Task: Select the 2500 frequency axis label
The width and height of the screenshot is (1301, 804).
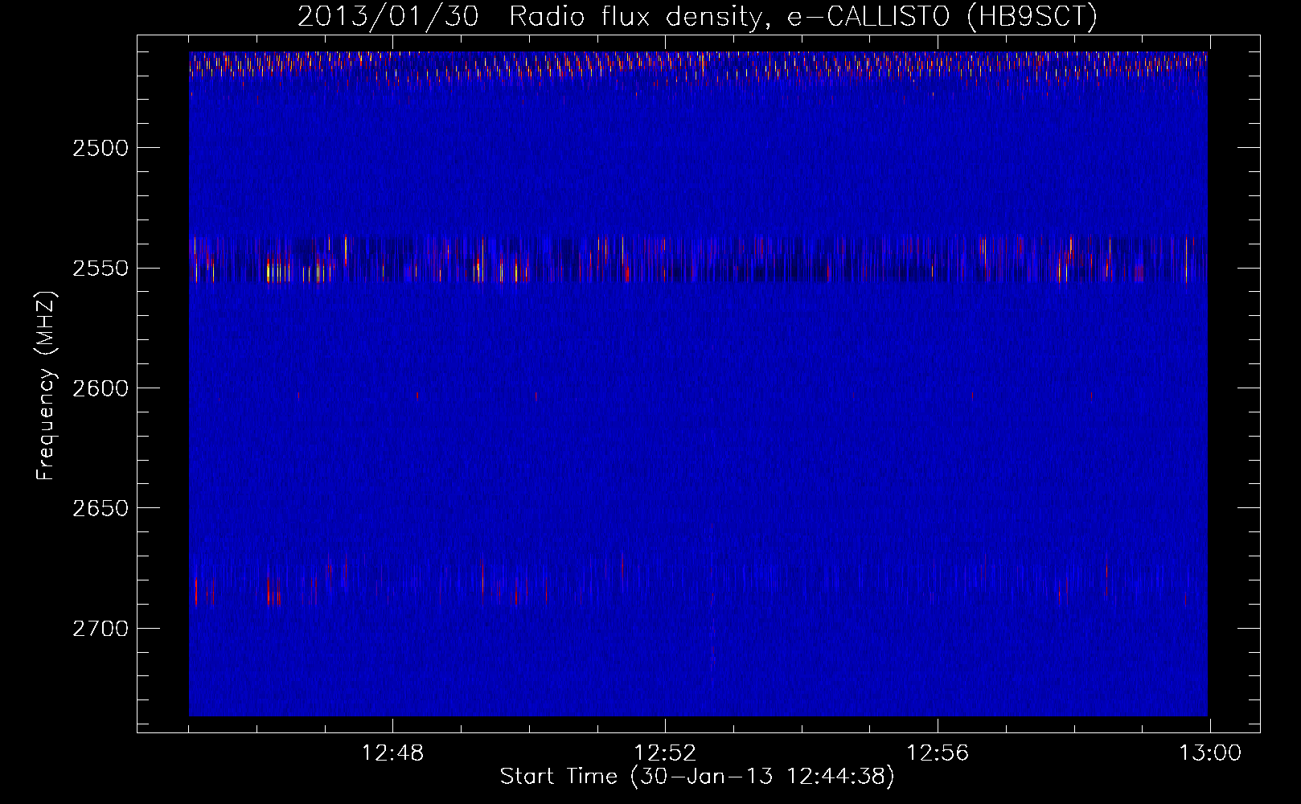Action: click(x=101, y=148)
